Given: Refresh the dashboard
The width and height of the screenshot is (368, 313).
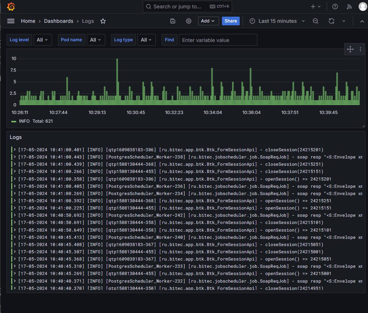Looking at the screenshot, I should 331,21.
